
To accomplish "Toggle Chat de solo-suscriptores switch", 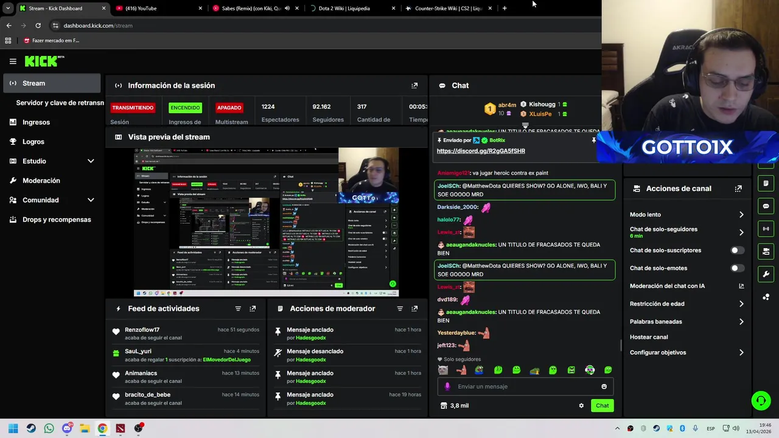I will pos(737,251).
